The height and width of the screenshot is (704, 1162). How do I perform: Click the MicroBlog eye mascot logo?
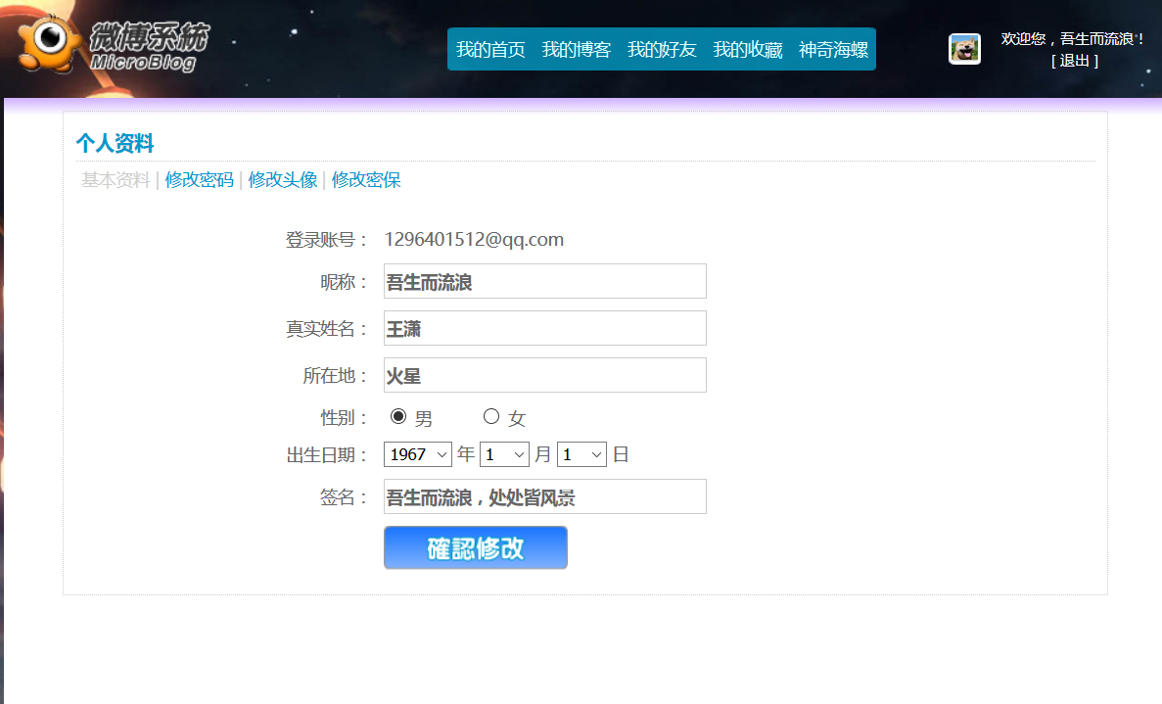(48, 44)
